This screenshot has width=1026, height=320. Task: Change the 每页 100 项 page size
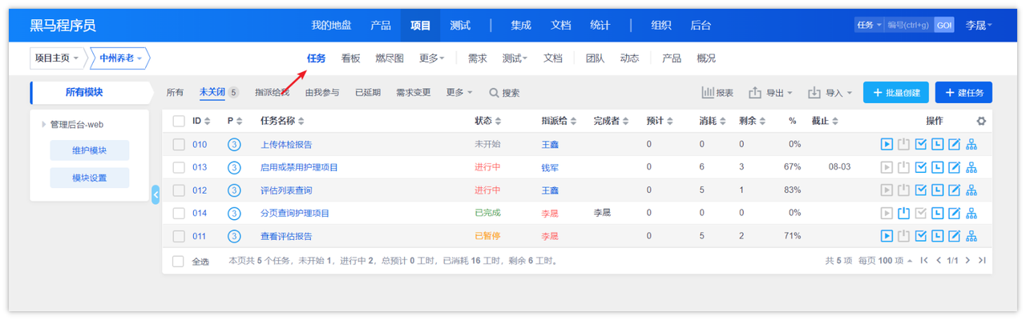pos(884,261)
